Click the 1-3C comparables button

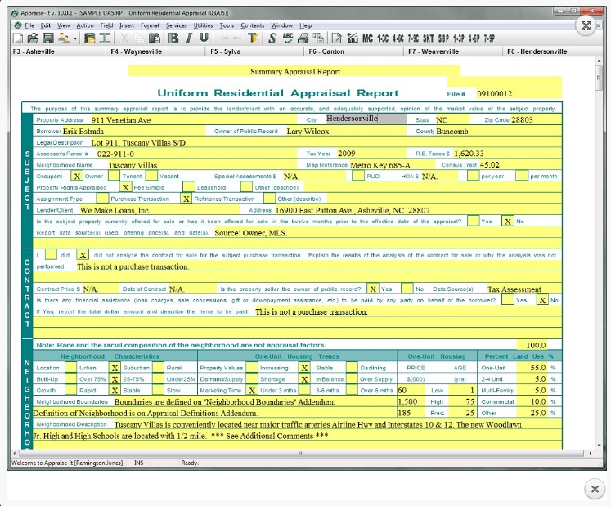point(383,38)
